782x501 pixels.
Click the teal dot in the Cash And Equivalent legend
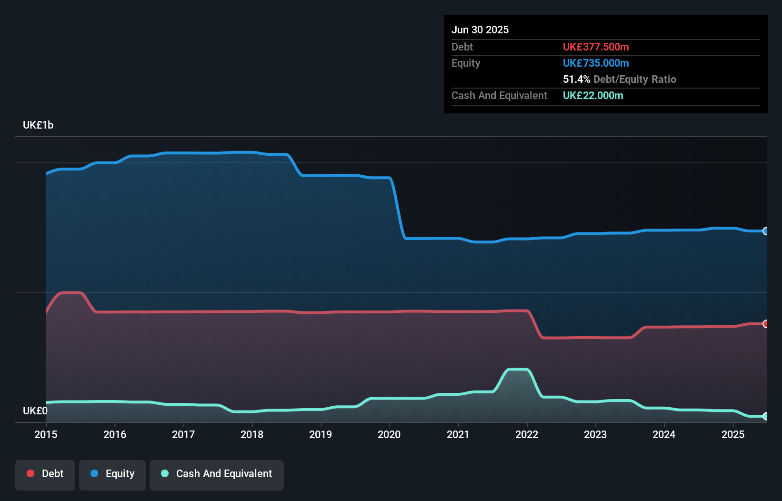pos(164,473)
